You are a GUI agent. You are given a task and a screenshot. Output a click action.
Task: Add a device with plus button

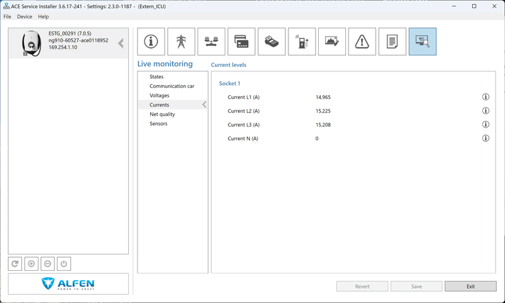coord(31,264)
